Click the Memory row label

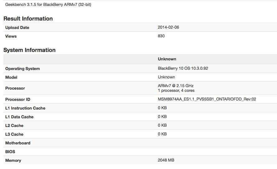13,160
